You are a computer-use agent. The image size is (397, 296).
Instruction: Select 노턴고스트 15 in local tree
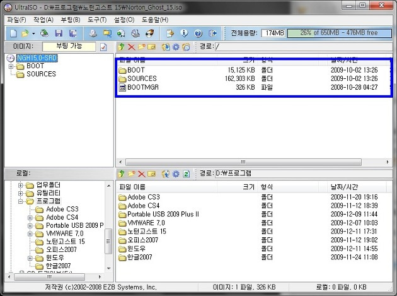66,242
